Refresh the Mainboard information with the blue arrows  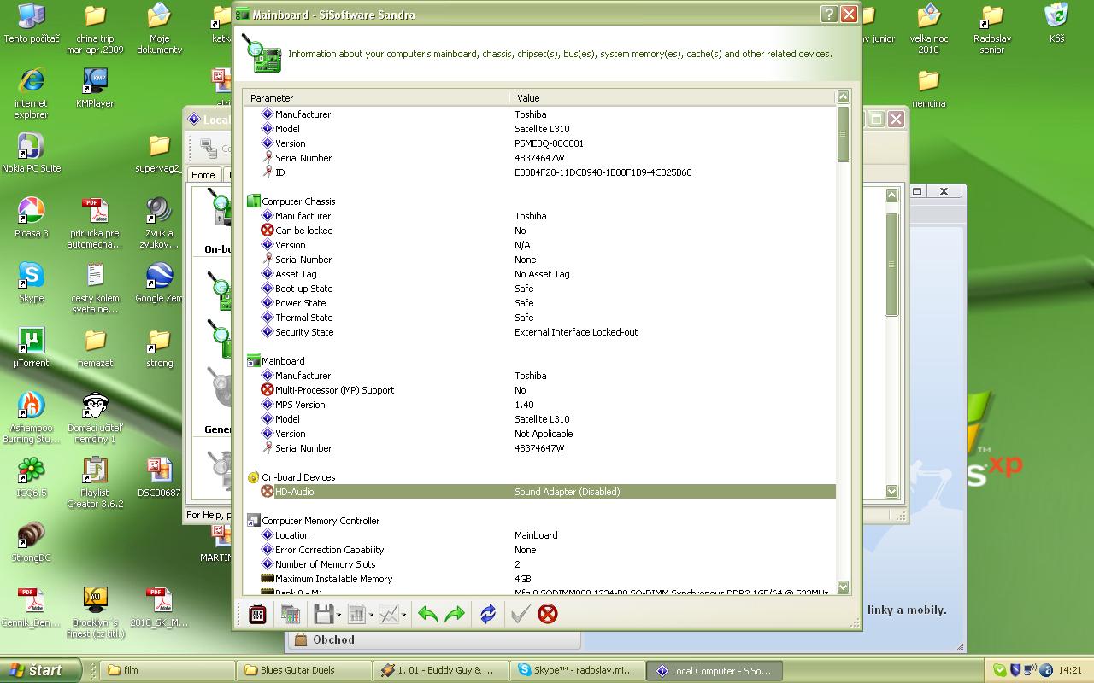tap(488, 614)
